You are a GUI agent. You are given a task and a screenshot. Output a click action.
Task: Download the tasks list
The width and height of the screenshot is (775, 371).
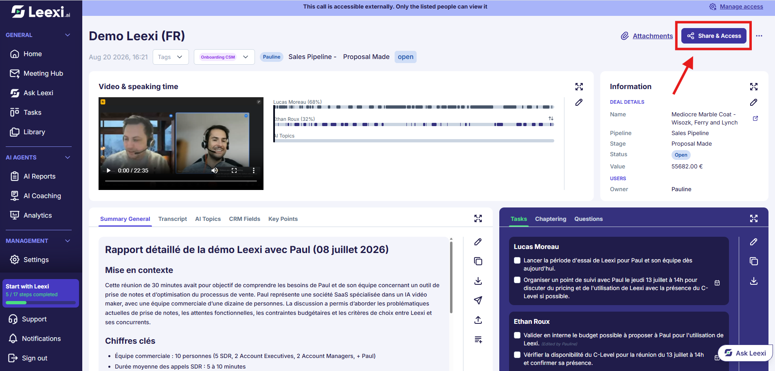pyautogui.click(x=754, y=281)
